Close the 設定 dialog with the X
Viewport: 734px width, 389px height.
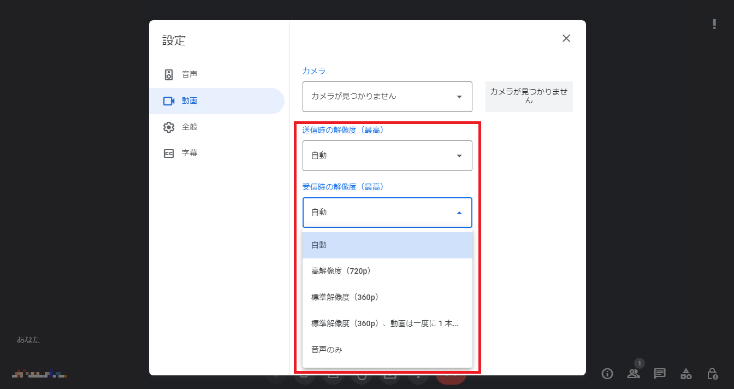(x=566, y=38)
